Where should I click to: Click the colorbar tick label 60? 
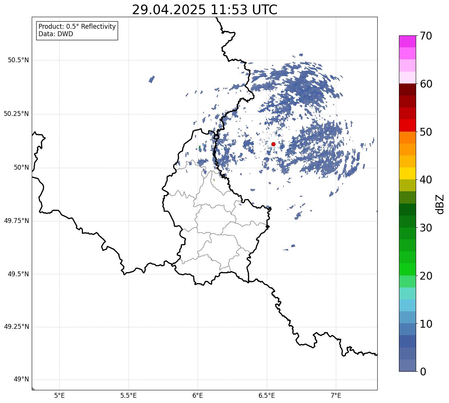426,84
